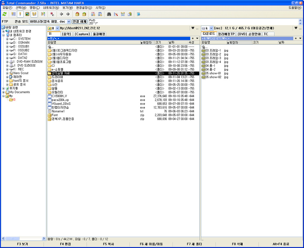Click the thumbnail view picture icon
The width and height of the screenshot is (304, 248).
tap(27, 14)
